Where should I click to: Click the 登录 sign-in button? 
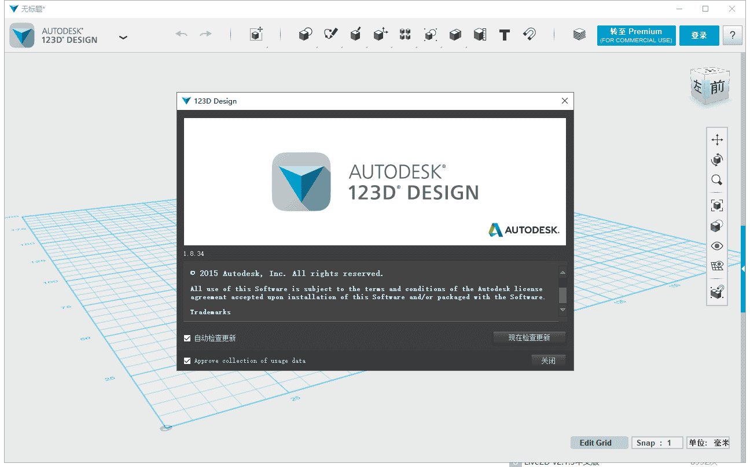coord(699,35)
